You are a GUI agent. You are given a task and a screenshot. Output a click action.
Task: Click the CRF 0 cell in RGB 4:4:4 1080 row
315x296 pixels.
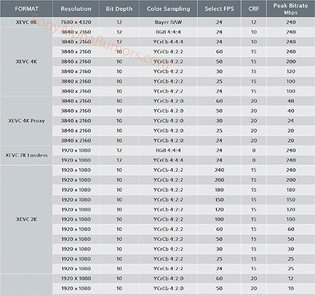[254, 150]
